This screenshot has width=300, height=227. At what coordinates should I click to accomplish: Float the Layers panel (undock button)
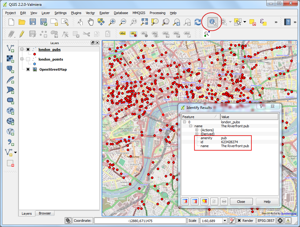(x=93, y=43)
